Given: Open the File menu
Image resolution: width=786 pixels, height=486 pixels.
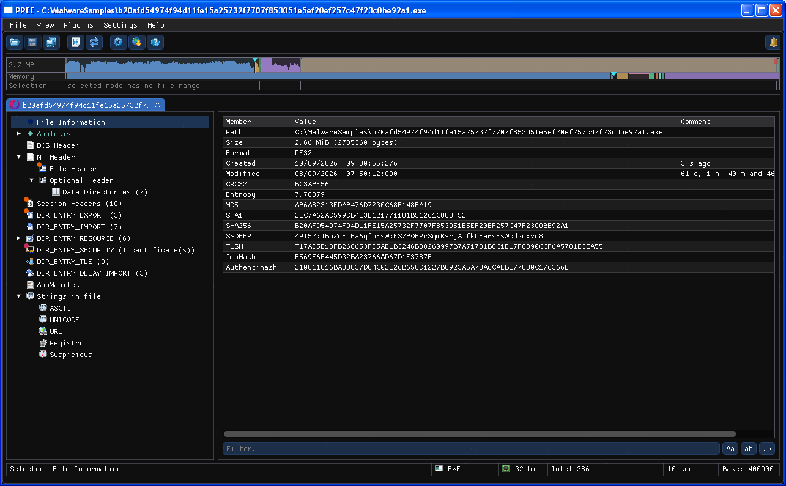Looking at the screenshot, I should pyautogui.click(x=18, y=25).
